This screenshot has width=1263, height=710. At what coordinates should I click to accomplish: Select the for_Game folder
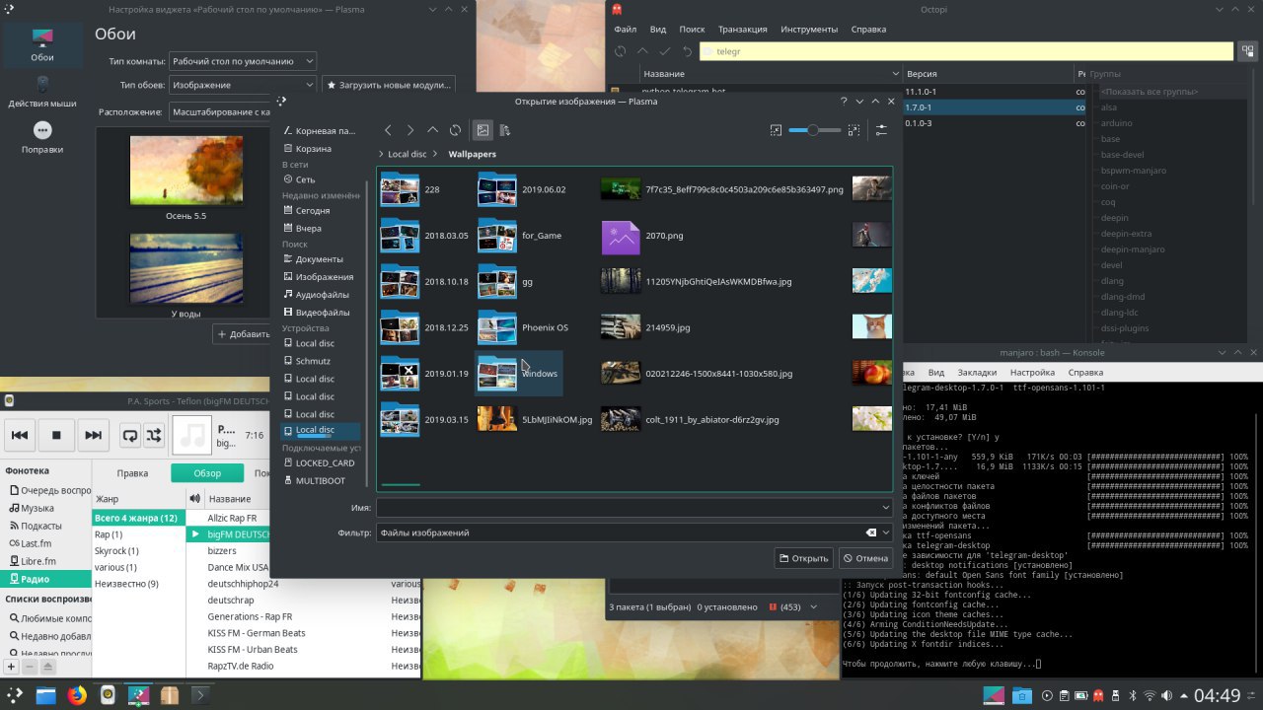[520, 236]
